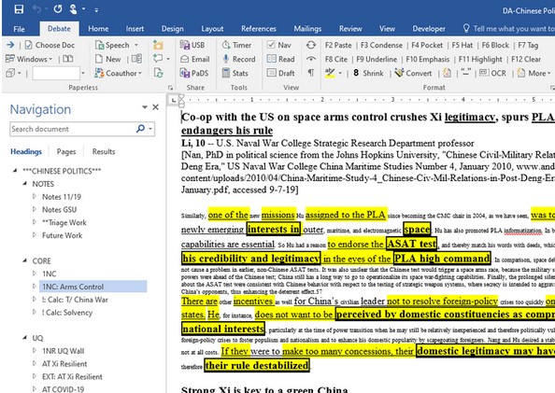Apply F8 Cite style
This screenshot has width=555, height=393.
[336, 59]
